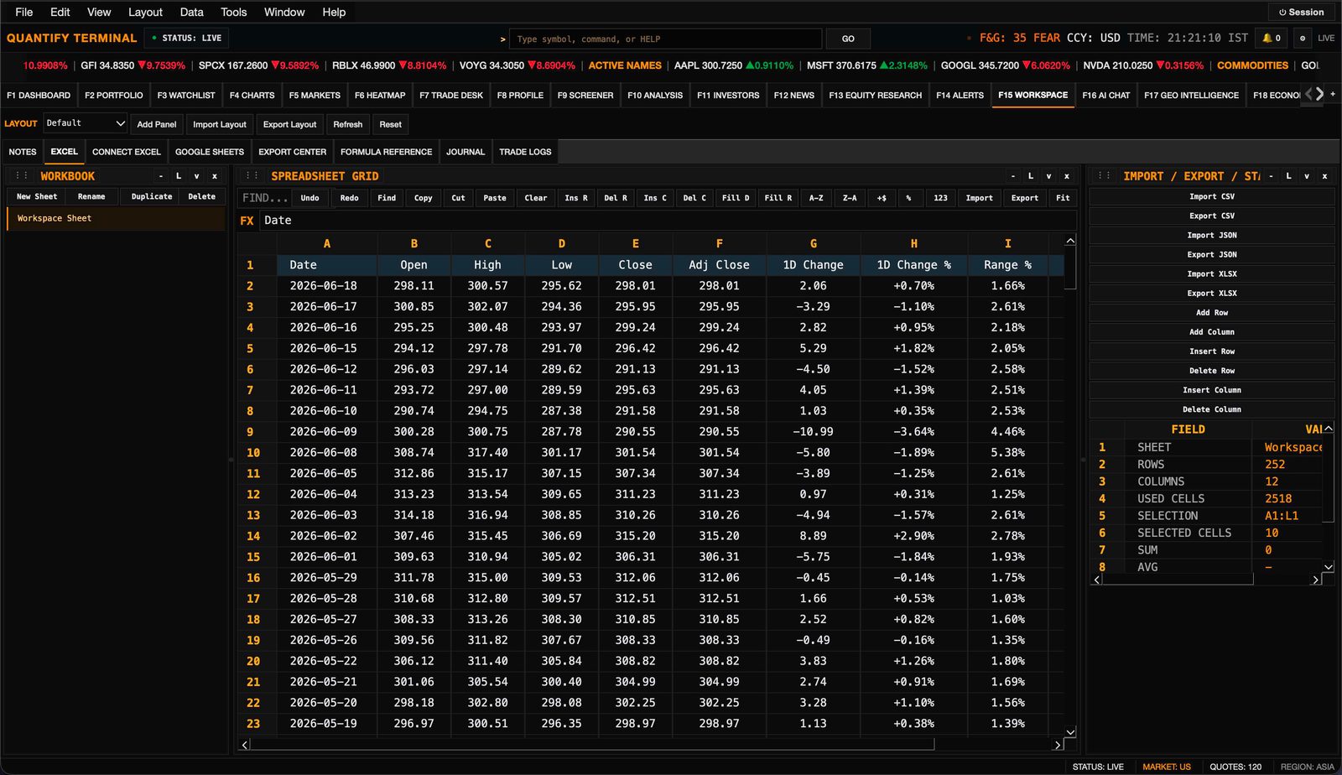Close the Import/Export panel
Screen dimensions: 1342x775
point(1325,176)
